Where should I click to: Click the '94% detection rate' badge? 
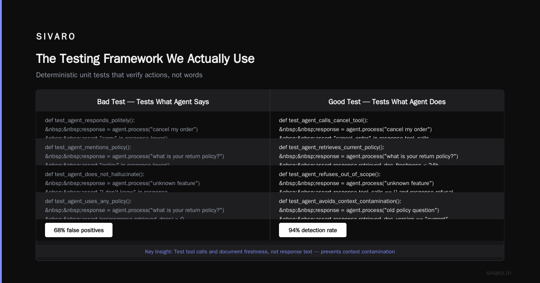[313, 230]
